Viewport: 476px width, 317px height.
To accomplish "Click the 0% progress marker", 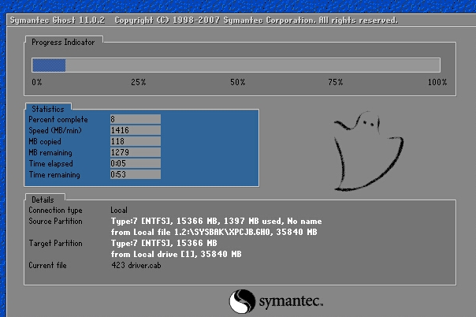I will coord(37,82).
